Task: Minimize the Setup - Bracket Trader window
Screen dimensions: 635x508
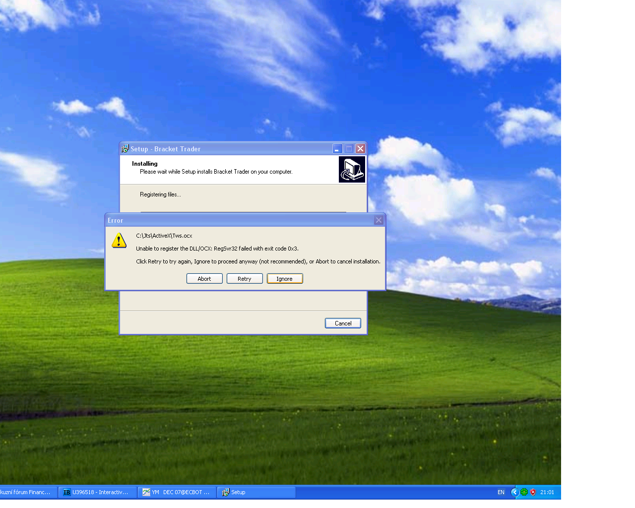Action: click(337, 148)
